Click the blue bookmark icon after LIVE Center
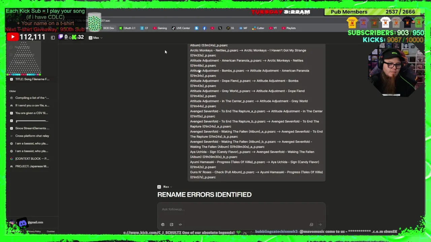Screen dimensions: 431x242 pyautogui.click(x=197, y=28)
